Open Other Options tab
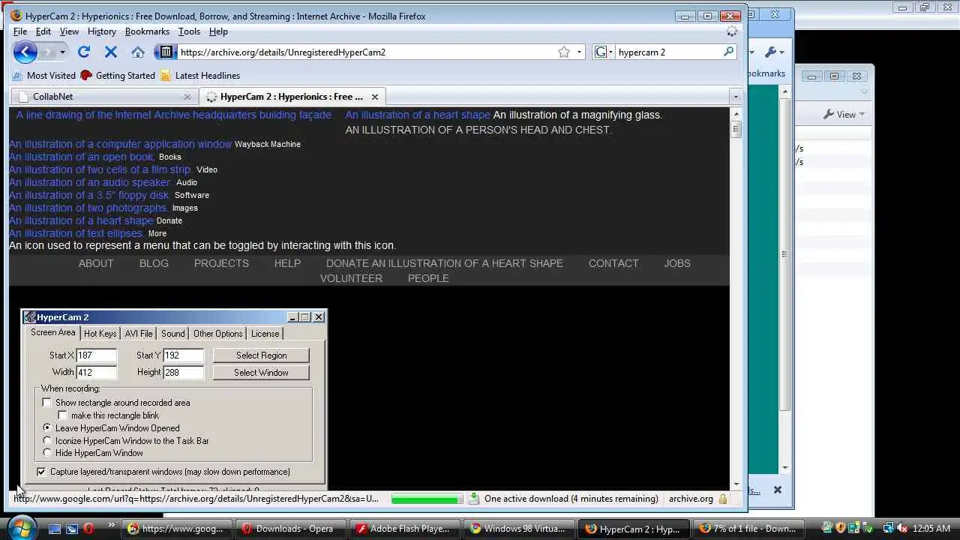 pos(217,334)
